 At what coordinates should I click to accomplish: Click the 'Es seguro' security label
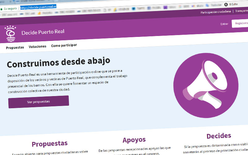[10, 9]
